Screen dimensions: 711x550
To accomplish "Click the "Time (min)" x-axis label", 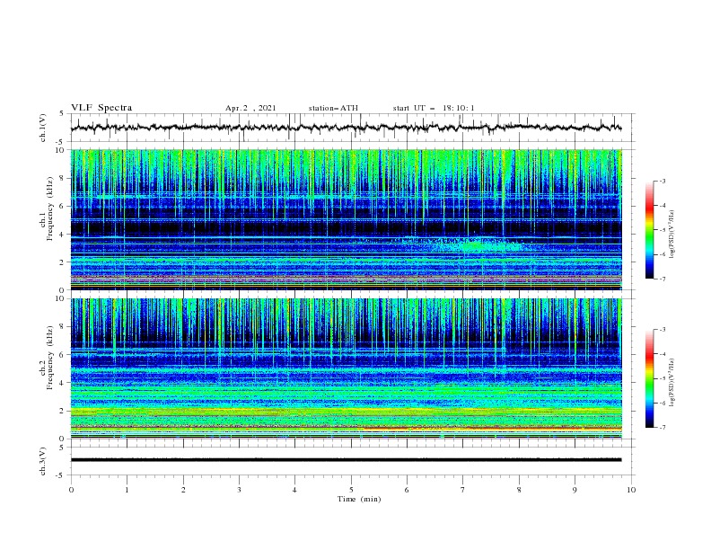I will point(359,499).
